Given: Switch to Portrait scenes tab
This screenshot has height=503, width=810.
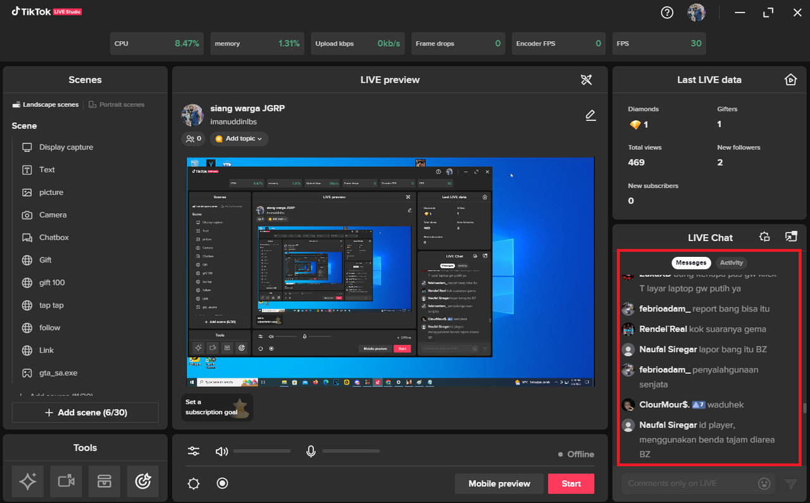Looking at the screenshot, I should pos(116,104).
